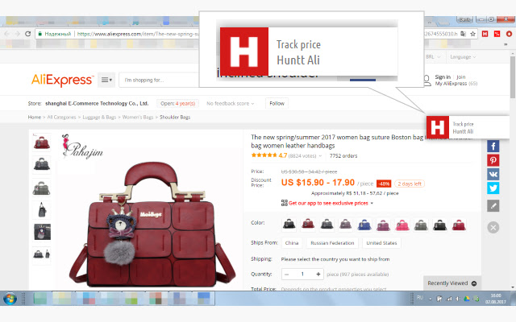Choose the last crimson bag color
This screenshot has height=322, width=516.
coord(459,225)
